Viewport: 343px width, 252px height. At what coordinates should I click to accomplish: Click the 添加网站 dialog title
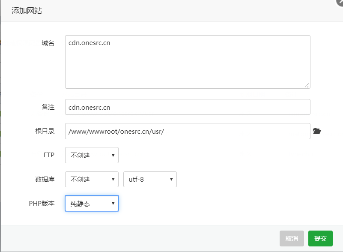[x=27, y=11]
